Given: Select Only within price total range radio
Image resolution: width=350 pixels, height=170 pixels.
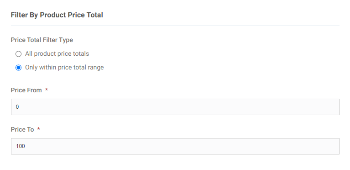Looking at the screenshot, I should pyautogui.click(x=19, y=68).
